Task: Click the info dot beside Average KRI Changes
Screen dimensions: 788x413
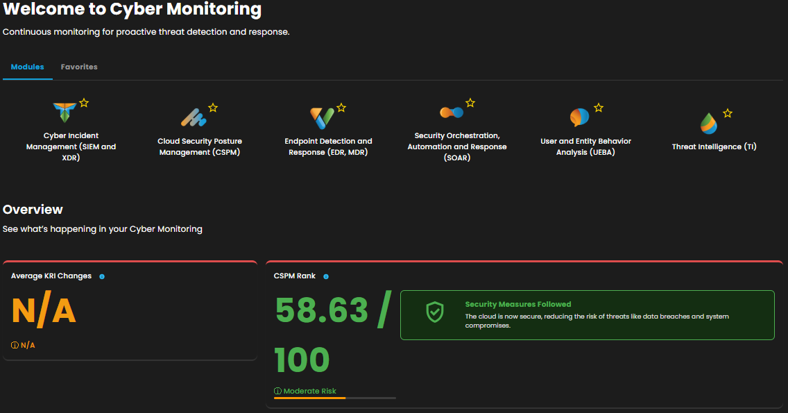Action: click(x=102, y=276)
